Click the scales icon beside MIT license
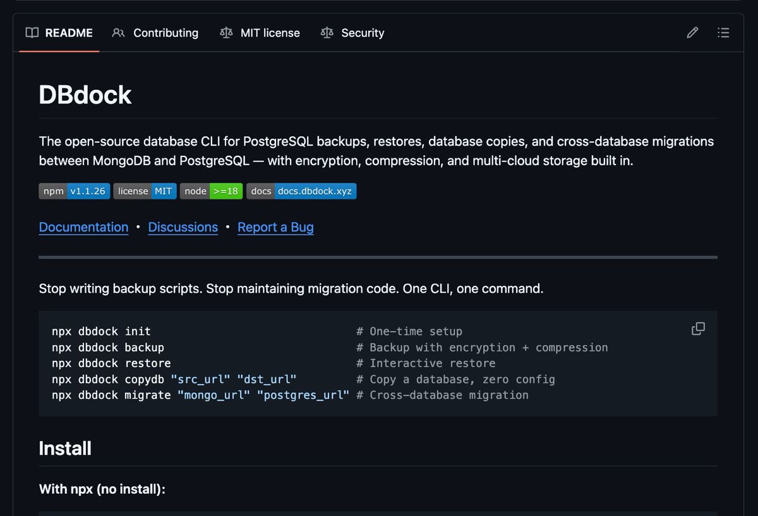 coord(226,33)
